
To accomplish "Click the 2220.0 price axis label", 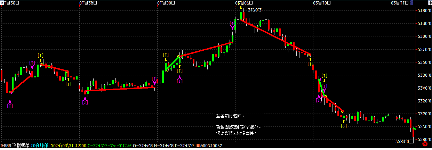I will pos(424,62).
